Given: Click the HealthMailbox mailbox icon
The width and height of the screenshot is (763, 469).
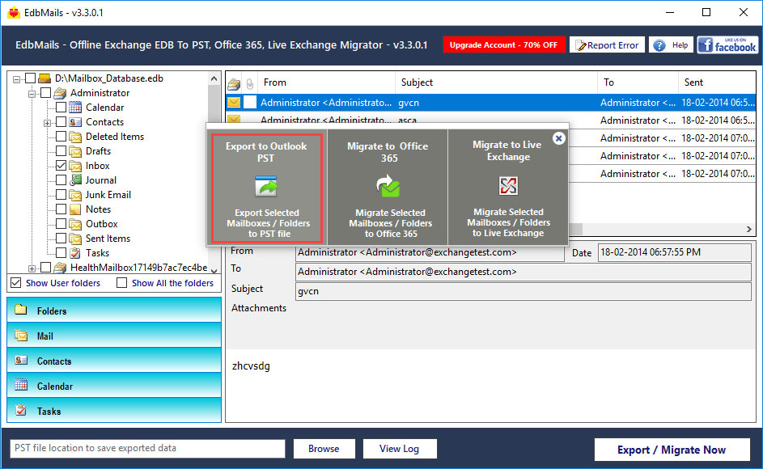Looking at the screenshot, I should (x=60, y=267).
